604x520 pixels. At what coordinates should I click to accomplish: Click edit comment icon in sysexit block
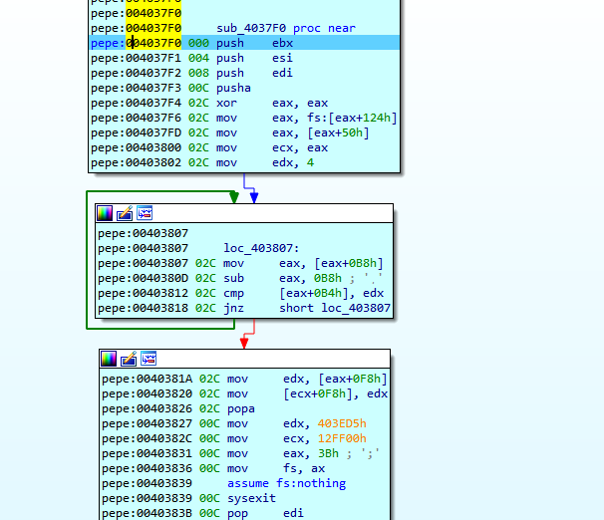(129, 359)
